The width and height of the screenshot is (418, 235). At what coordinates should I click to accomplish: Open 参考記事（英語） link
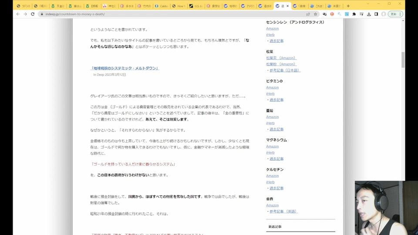pyautogui.click(x=283, y=211)
